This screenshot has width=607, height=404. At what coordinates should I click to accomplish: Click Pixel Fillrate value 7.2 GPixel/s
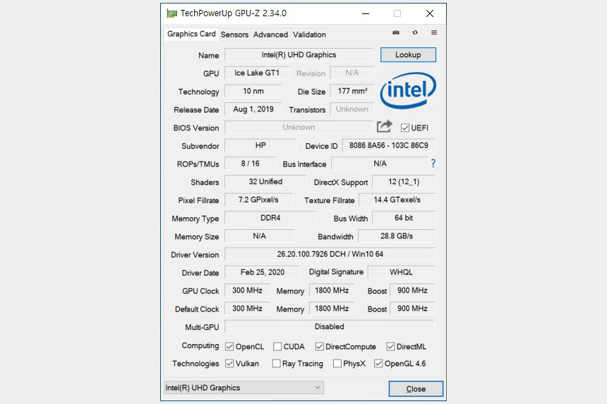(258, 200)
